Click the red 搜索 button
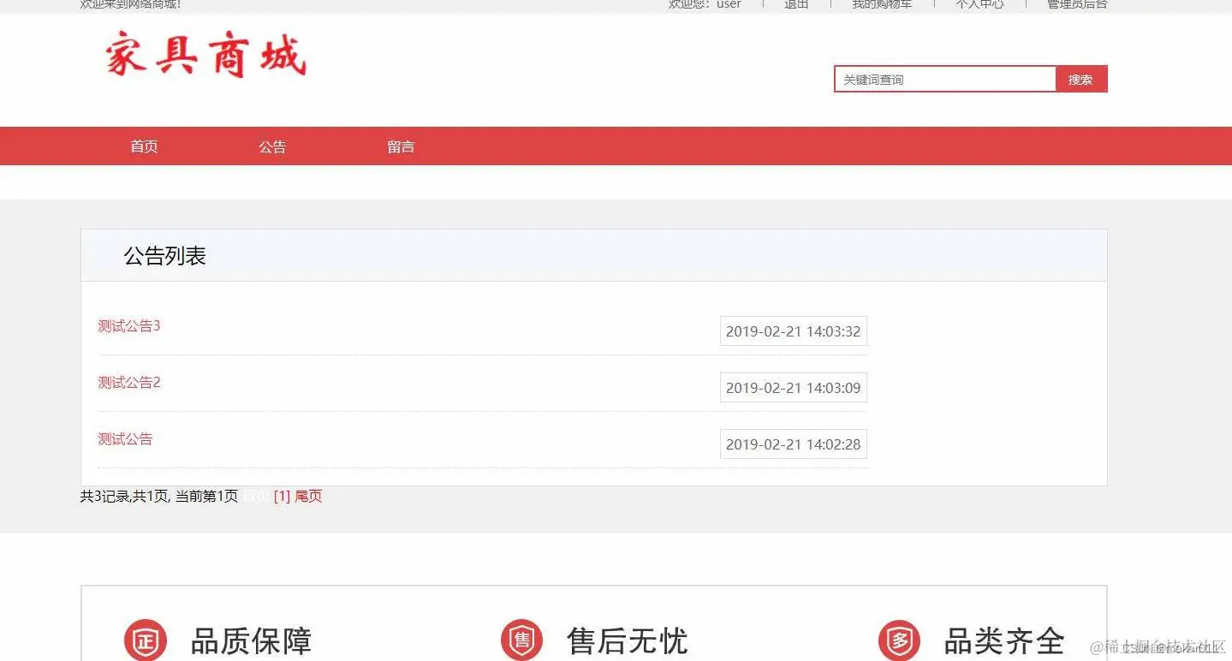 [1081, 79]
